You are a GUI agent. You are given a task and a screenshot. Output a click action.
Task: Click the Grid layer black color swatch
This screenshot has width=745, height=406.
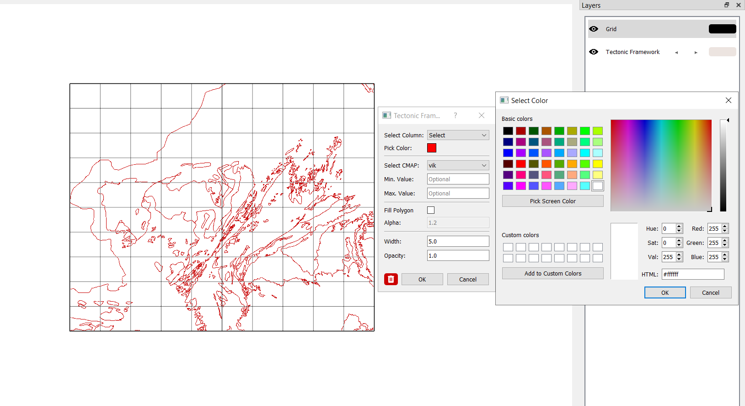point(722,29)
